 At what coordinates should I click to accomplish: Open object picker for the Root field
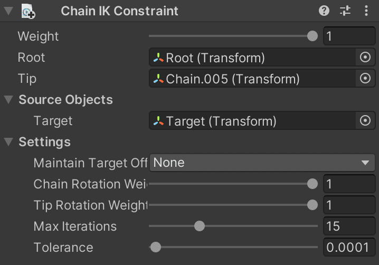point(365,58)
